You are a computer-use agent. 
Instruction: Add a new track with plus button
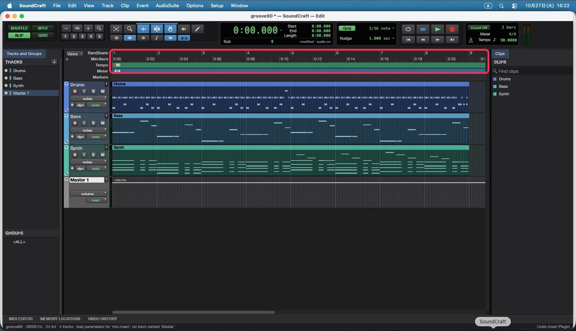click(54, 62)
